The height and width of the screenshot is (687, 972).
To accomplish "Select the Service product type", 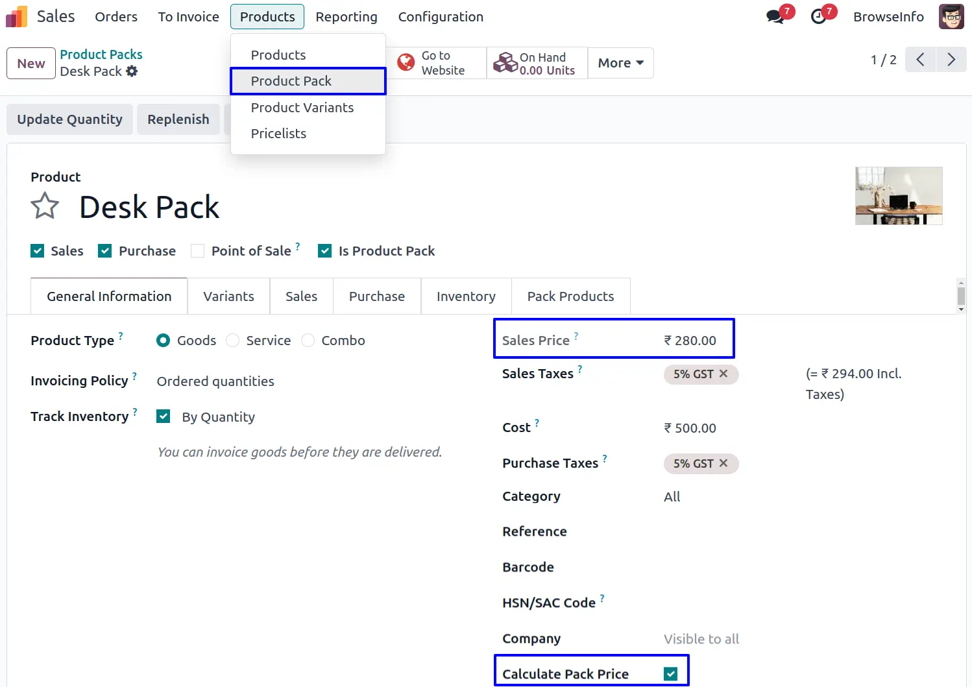I will pyautogui.click(x=233, y=341).
